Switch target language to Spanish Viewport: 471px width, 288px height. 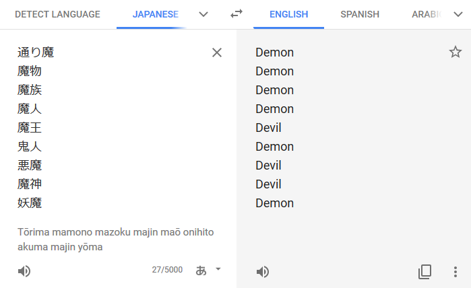(x=360, y=14)
